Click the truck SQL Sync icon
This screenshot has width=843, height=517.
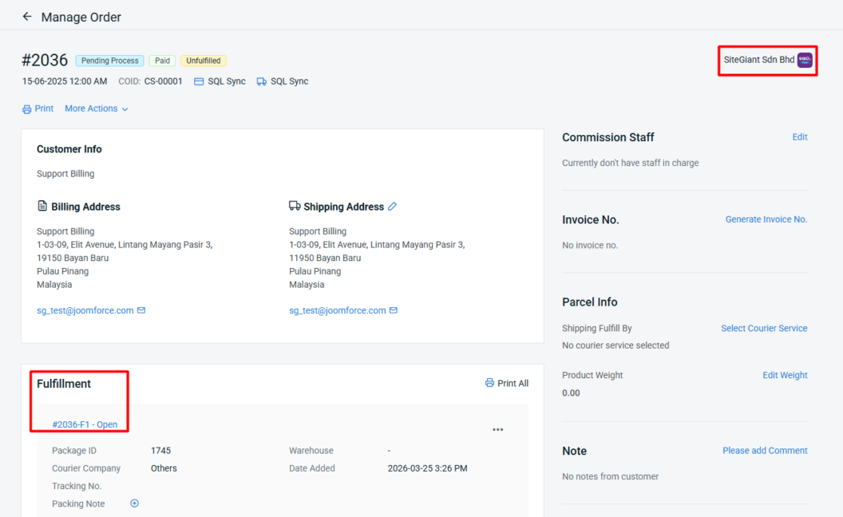(262, 81)
